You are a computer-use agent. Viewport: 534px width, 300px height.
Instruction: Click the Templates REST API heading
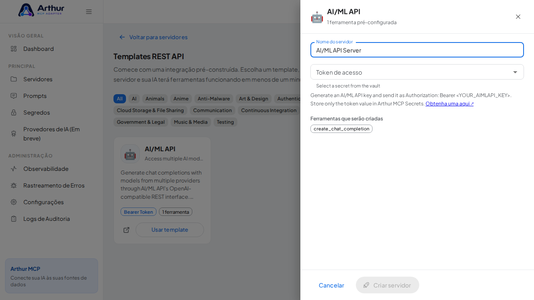click(149, 56)
